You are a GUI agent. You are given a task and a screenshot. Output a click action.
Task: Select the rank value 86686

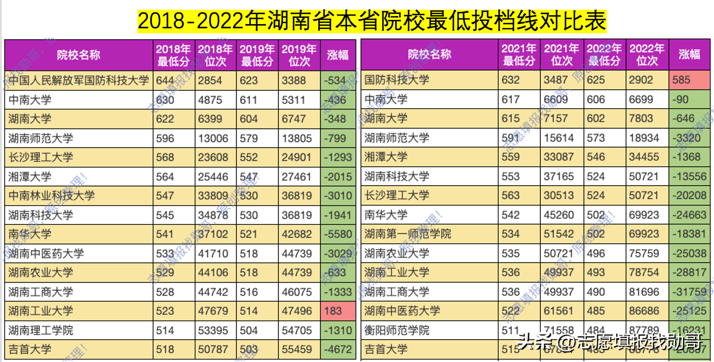644,310
